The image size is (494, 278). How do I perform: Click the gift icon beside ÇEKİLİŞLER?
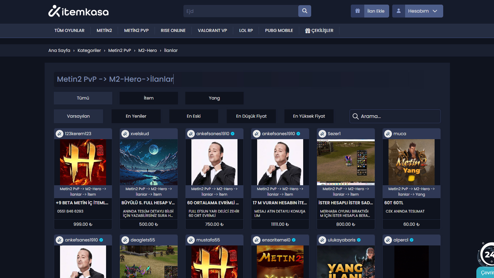tap(307, 30)
